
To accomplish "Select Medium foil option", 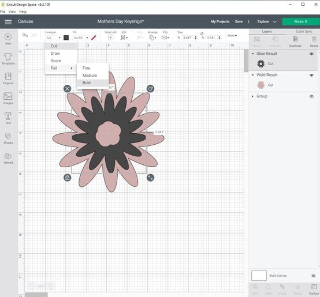I will (92, 76).
